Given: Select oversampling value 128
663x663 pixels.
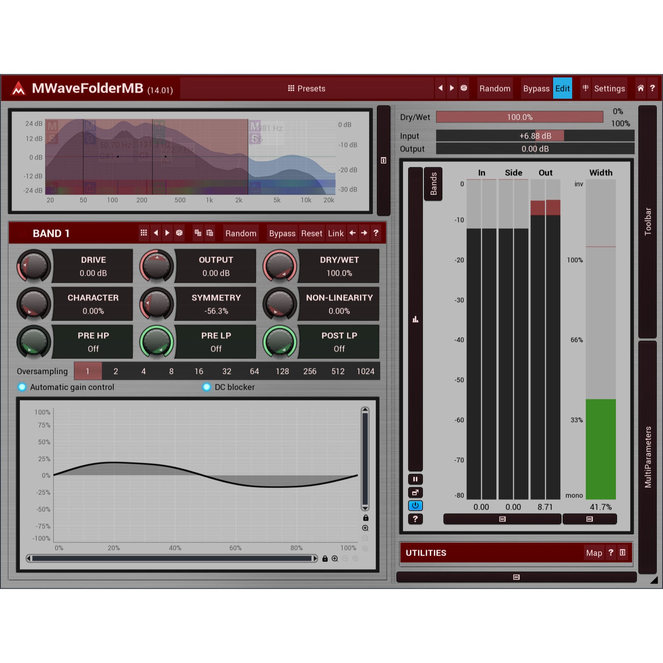Looking at the screenshot, I should point(282,371).
